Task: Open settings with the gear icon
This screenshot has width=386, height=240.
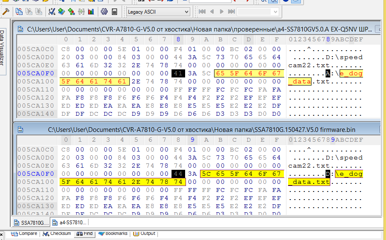Action: click(103, 11)
